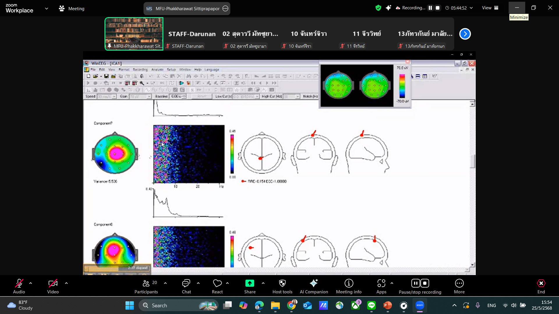Pause the recording from bottom toolbar

pyautogui.click(x=415, y=283)
